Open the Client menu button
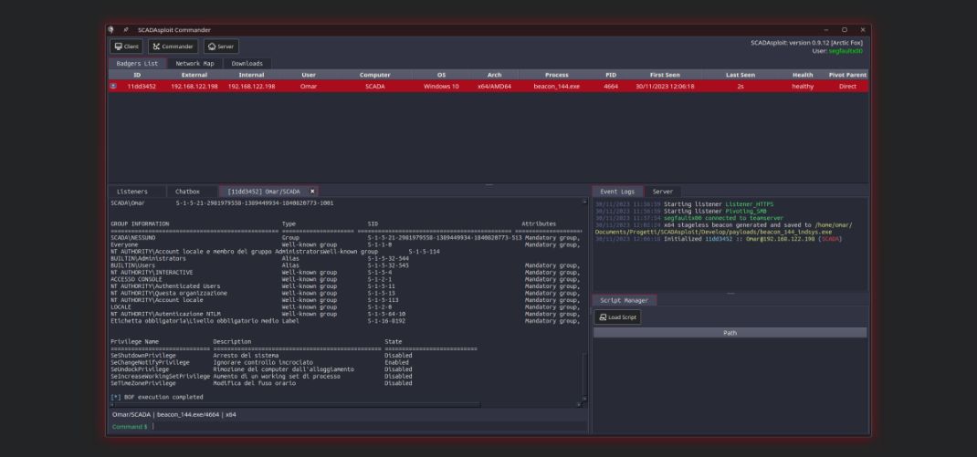 tap(127, 47)
